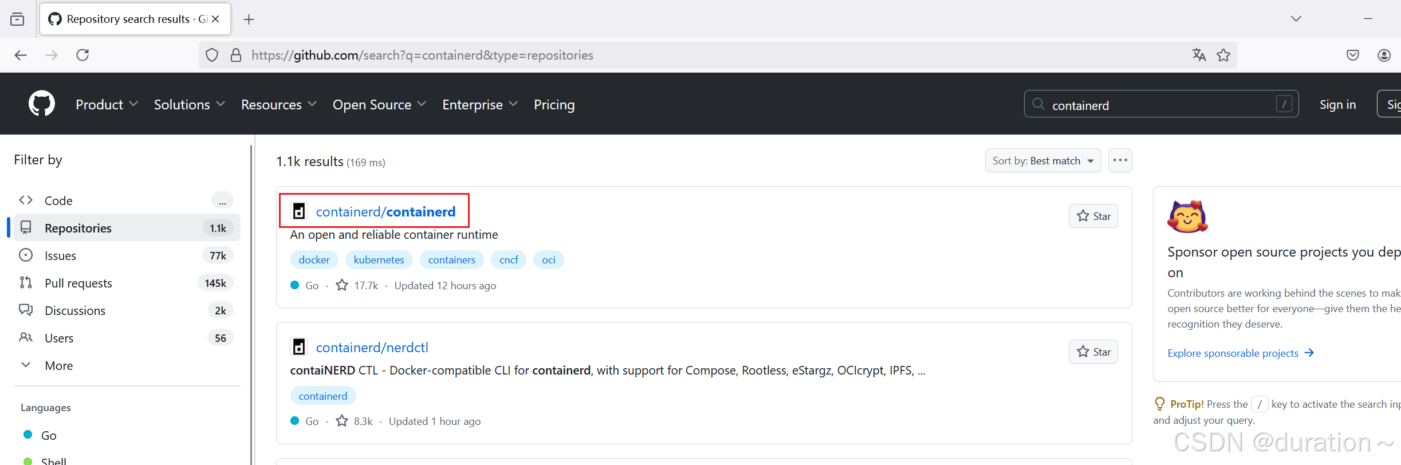The width and height of the screenshot is (1401, 465).
Task: Star the containerd/nerdctl repository
Action: 1093,352
